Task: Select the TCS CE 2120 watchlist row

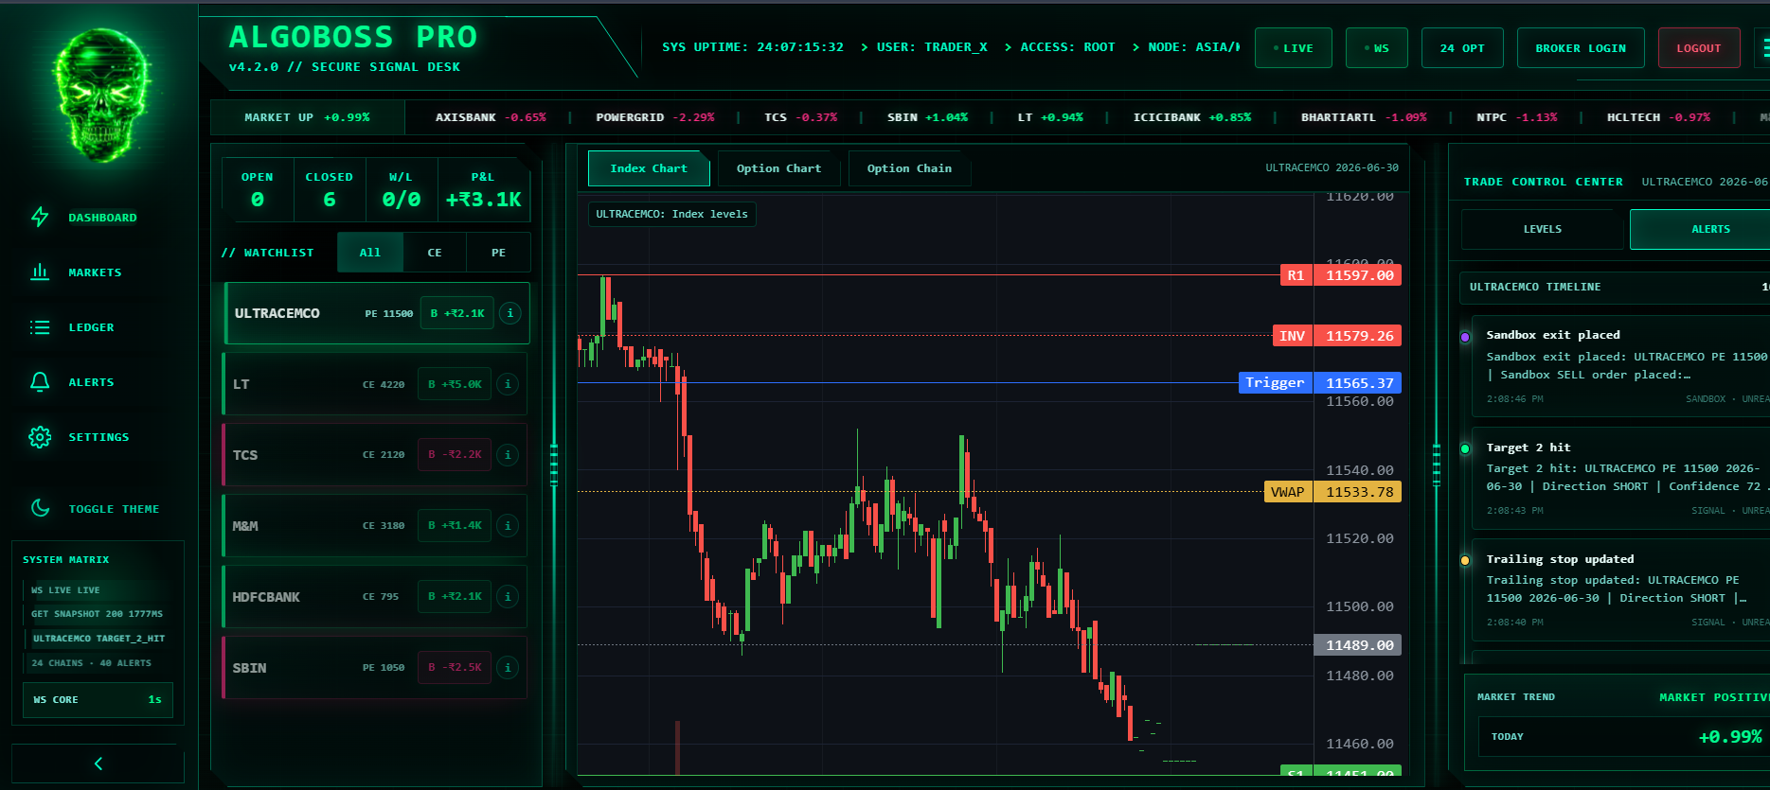Action: tap(375, 455)
